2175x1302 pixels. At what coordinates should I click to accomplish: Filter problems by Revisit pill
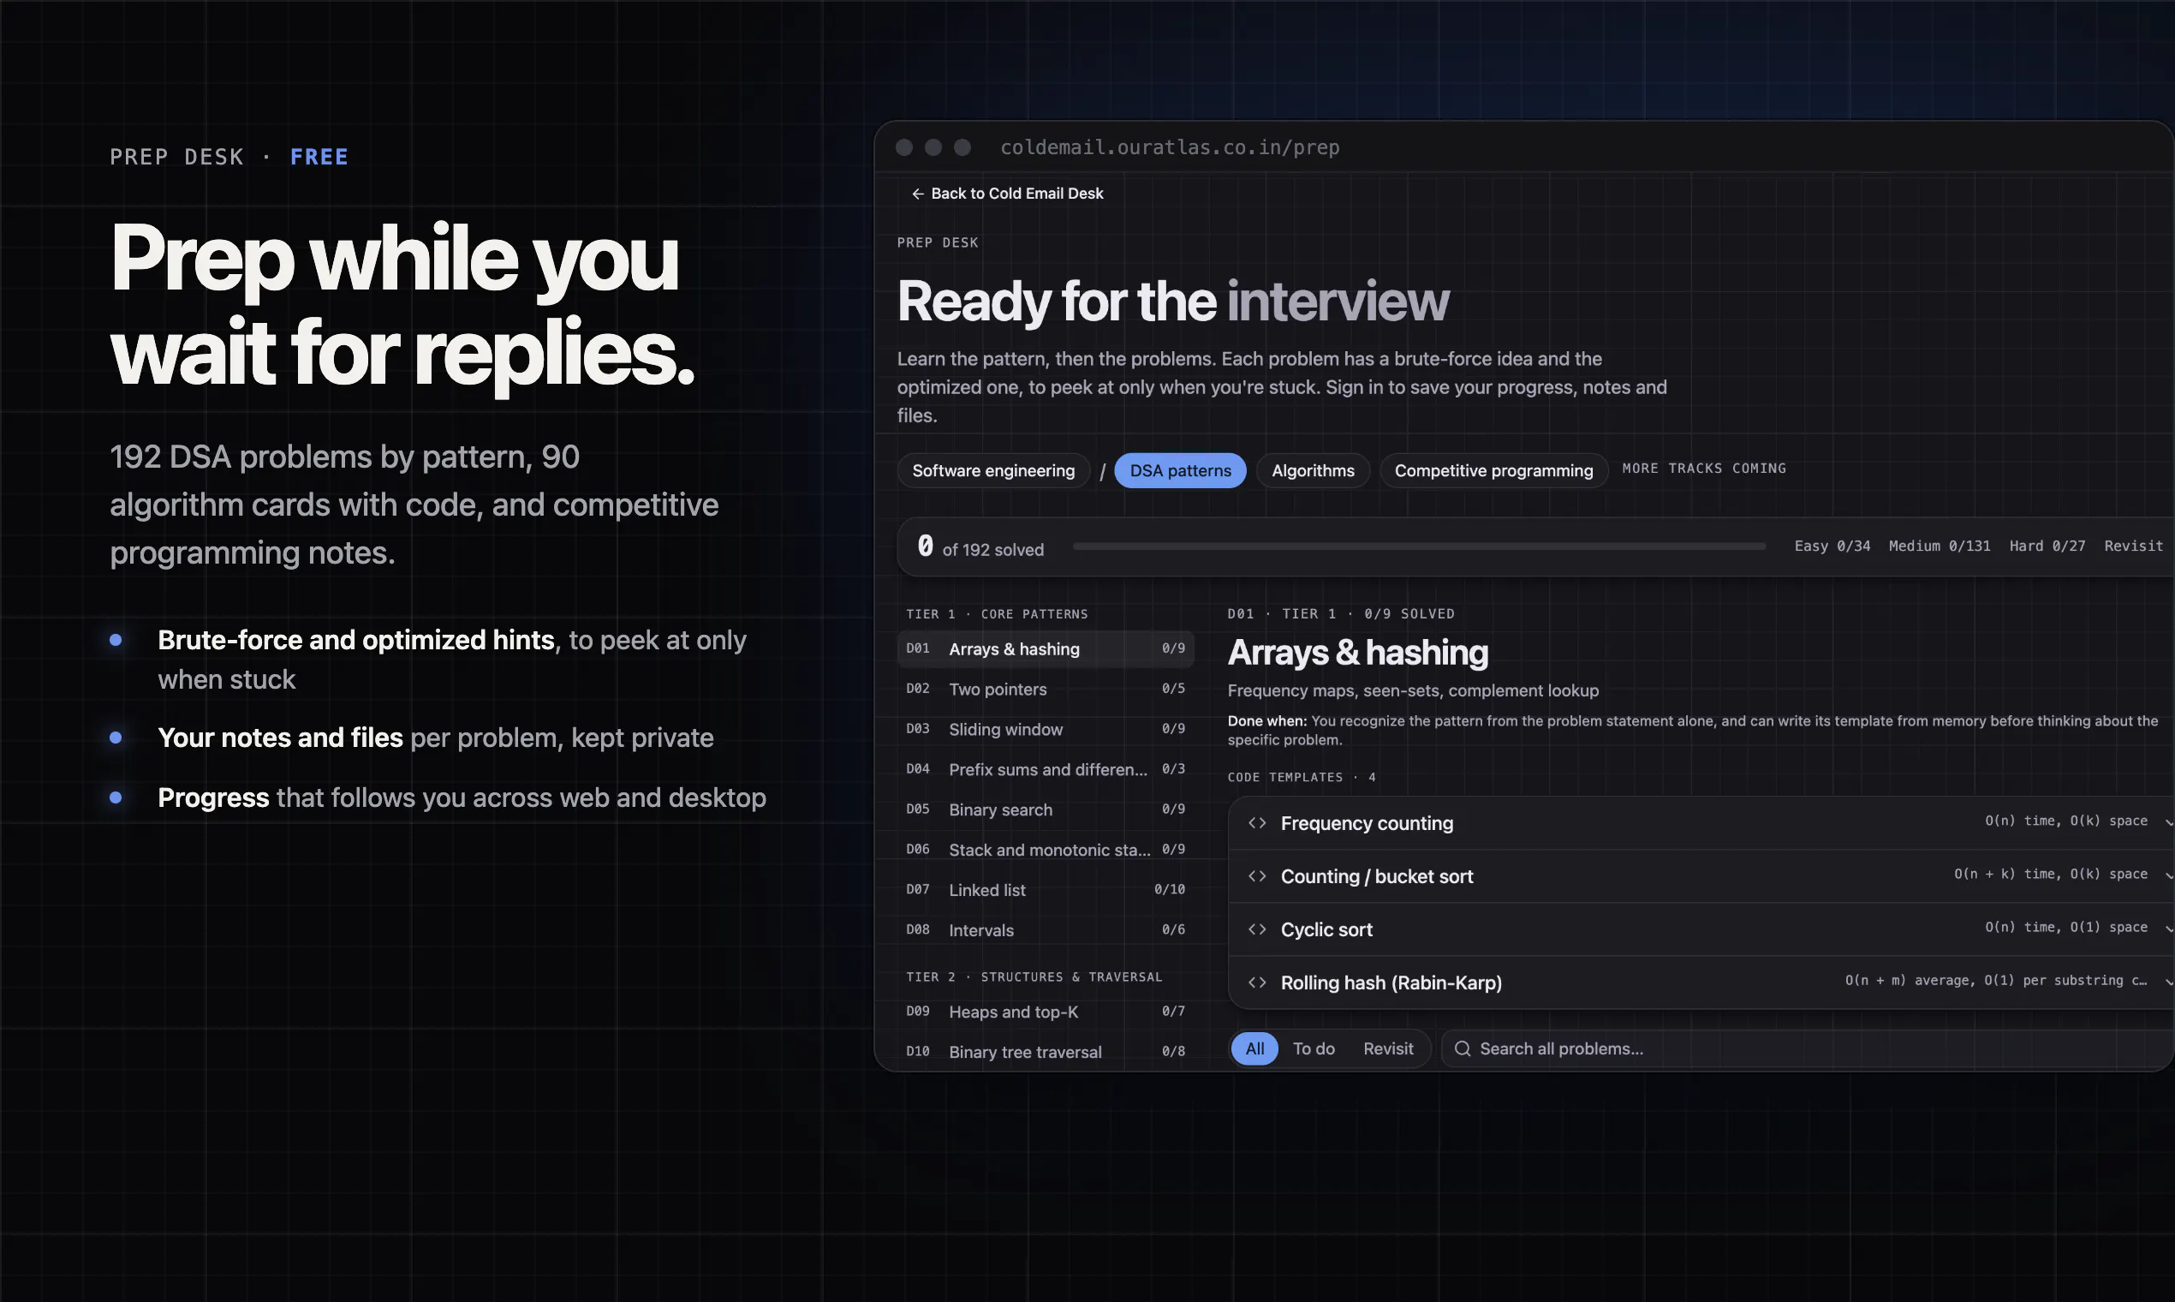pyautogui.click(x=1387, y=1048)
